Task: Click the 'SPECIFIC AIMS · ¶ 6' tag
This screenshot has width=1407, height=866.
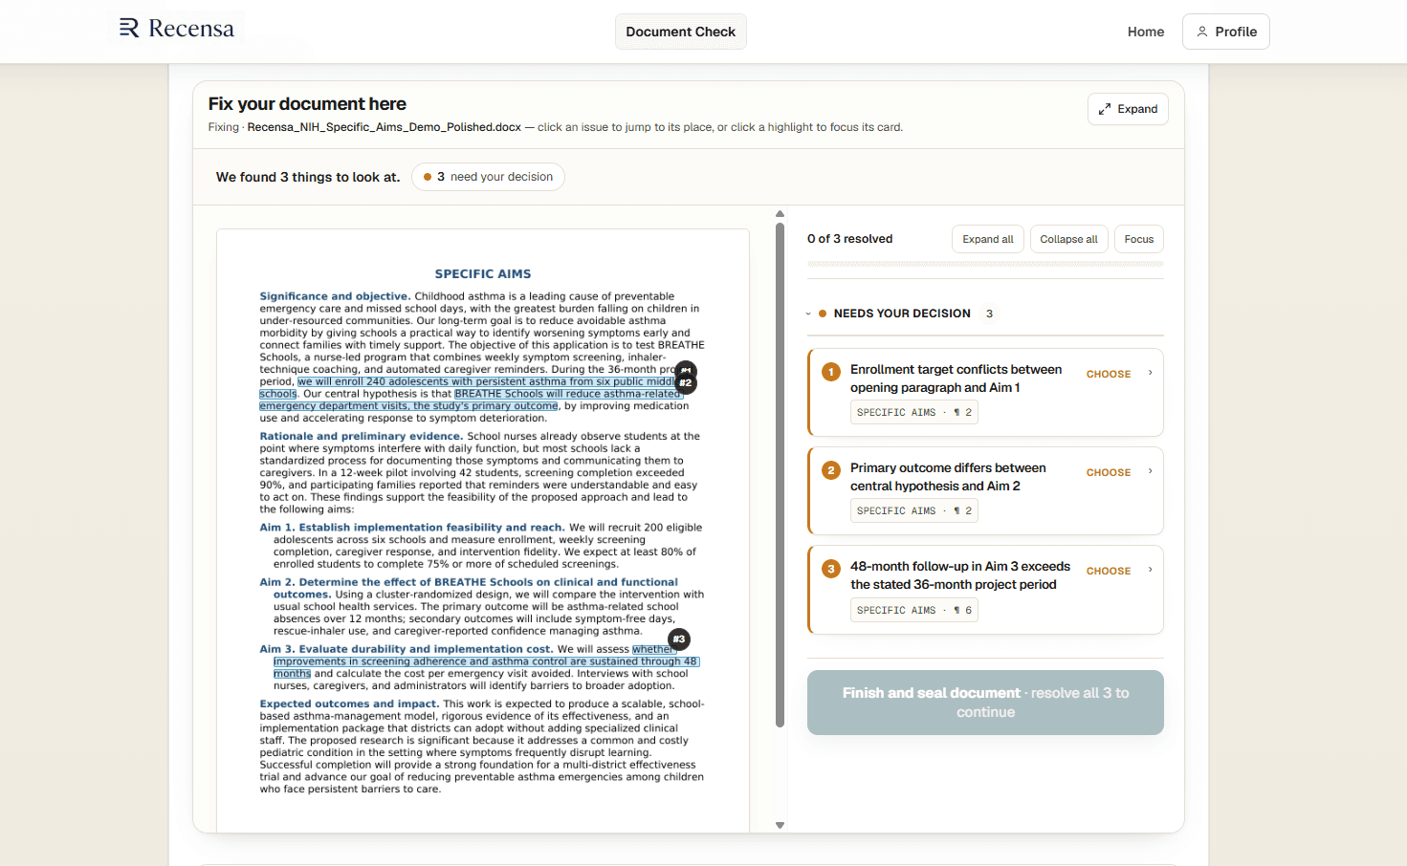Action: point(914,611)
